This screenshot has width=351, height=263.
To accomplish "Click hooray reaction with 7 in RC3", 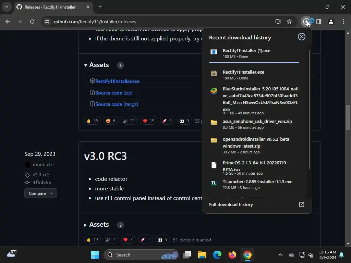I will 111,239.
